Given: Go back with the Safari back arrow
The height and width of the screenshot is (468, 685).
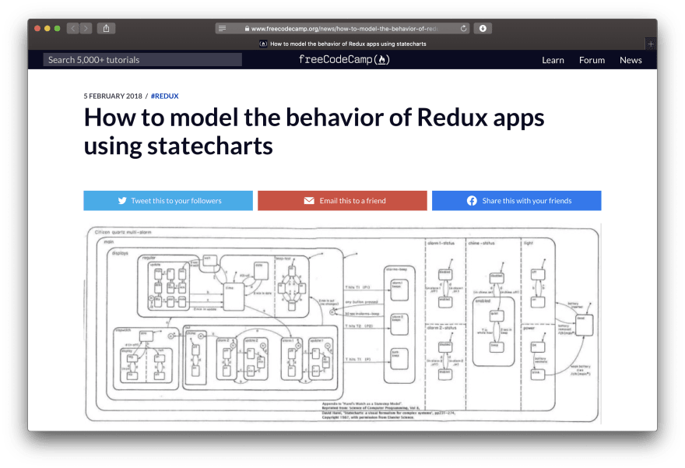Looking at the screenshot, I should 73,28.
